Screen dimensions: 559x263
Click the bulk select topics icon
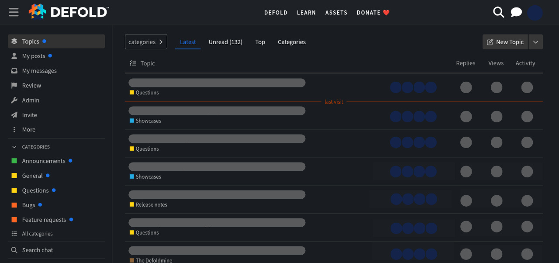(133, 63)
